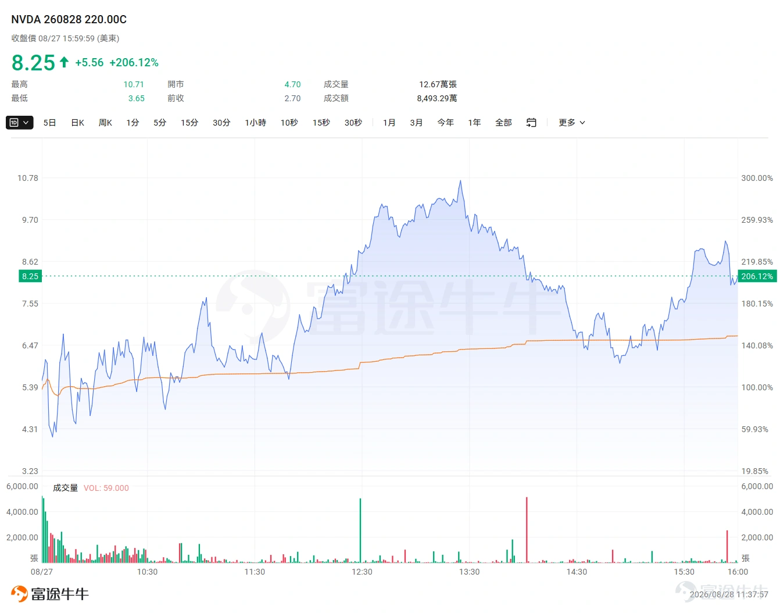
Task: Select the 15秒 interval
Action: pos(321,123)
